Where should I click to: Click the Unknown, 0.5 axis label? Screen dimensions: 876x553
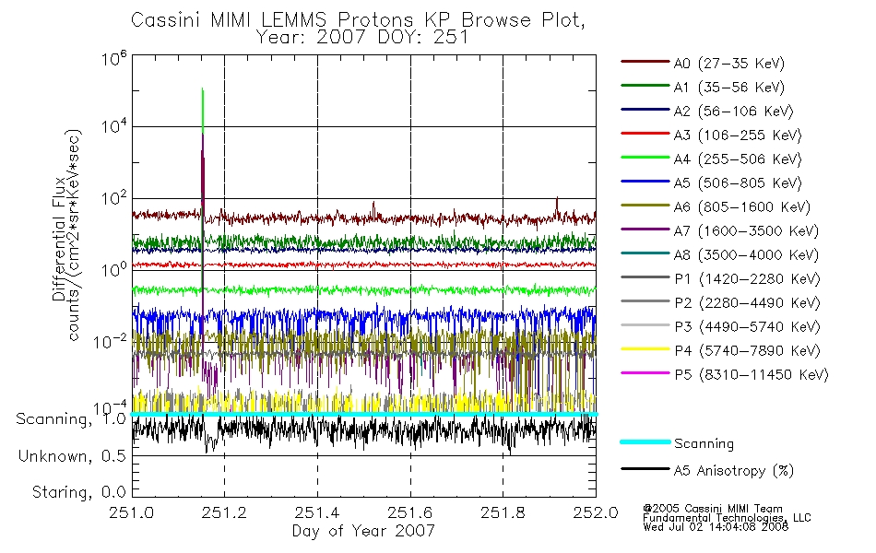coord(72,456)
